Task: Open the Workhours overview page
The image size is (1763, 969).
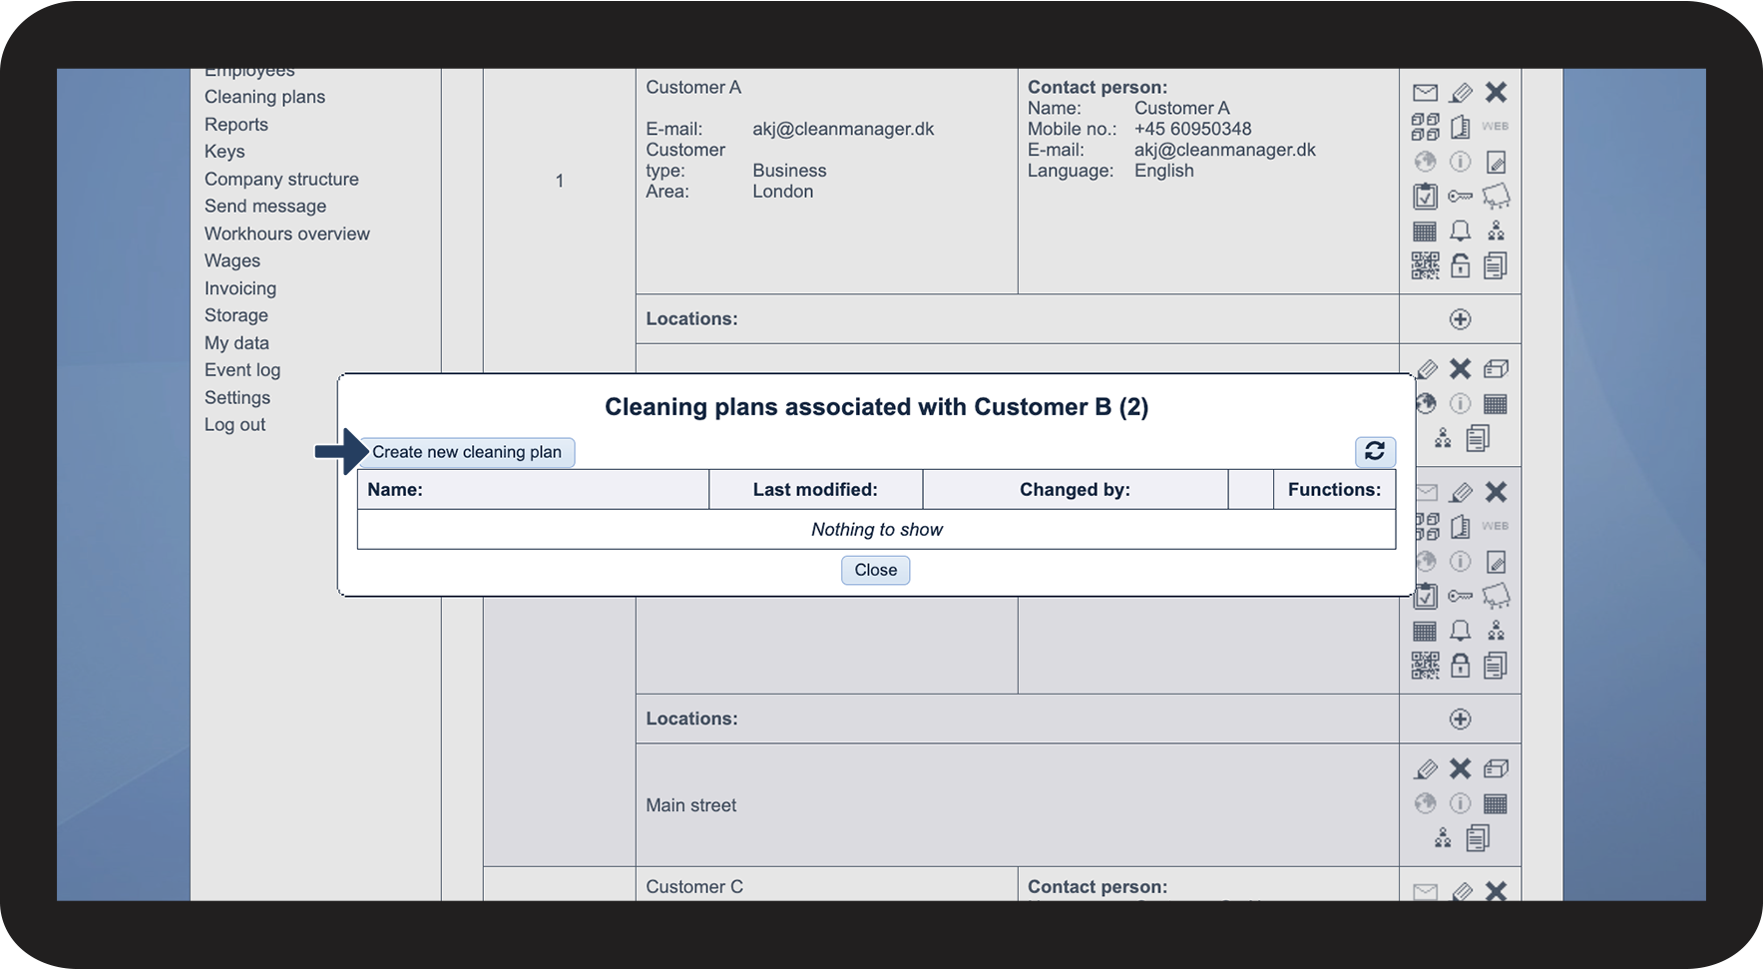Action: click(x=286, y=234)
